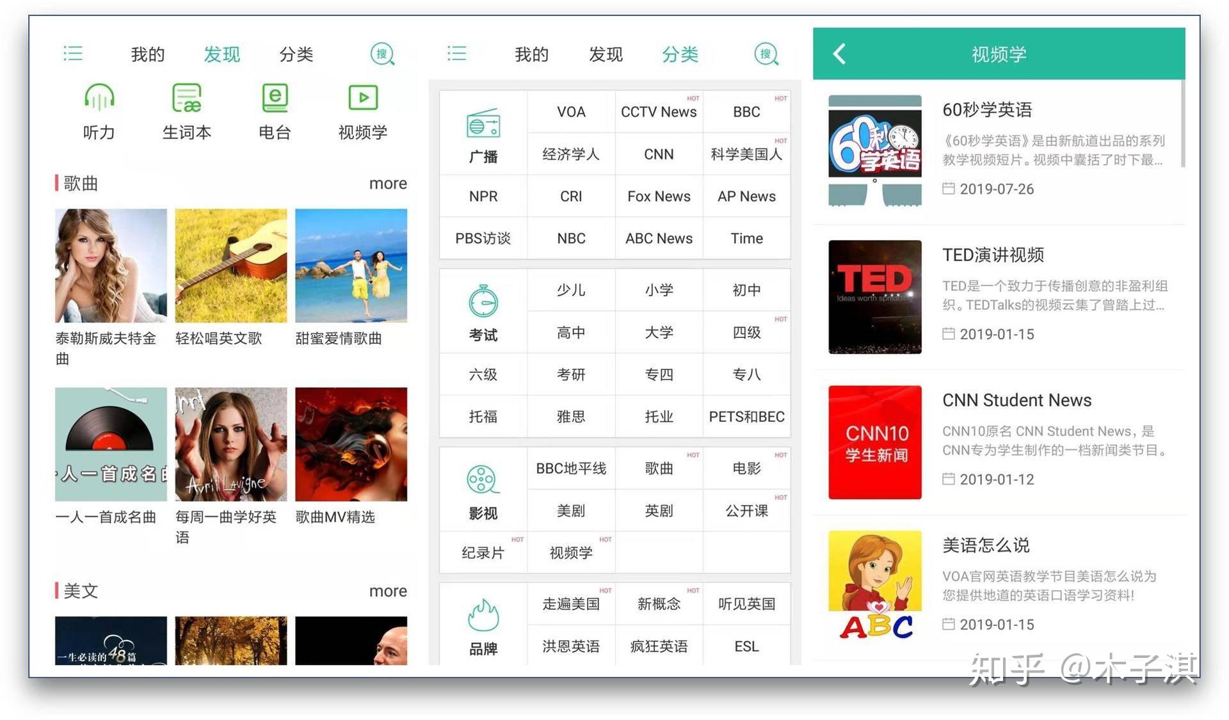Go back using the 视频学 header arrow
The image size is (1229, 720).
[839, 54]
